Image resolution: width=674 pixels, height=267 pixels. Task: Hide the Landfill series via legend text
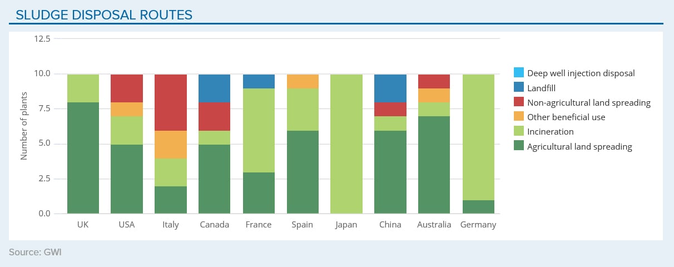pos(541,88)
